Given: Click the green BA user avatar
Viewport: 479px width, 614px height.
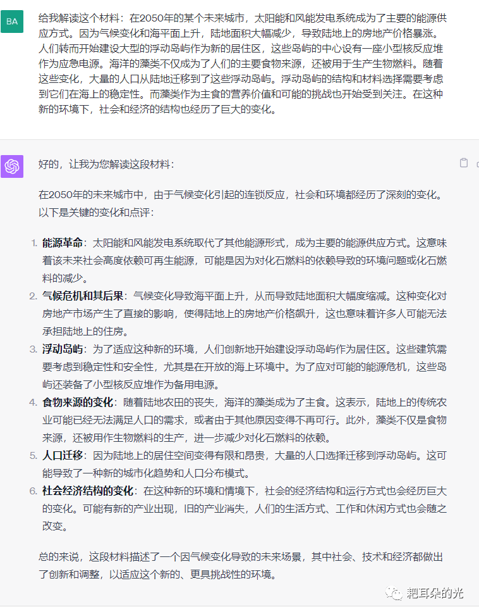Looking at the screenshot, I should (12, 21).
